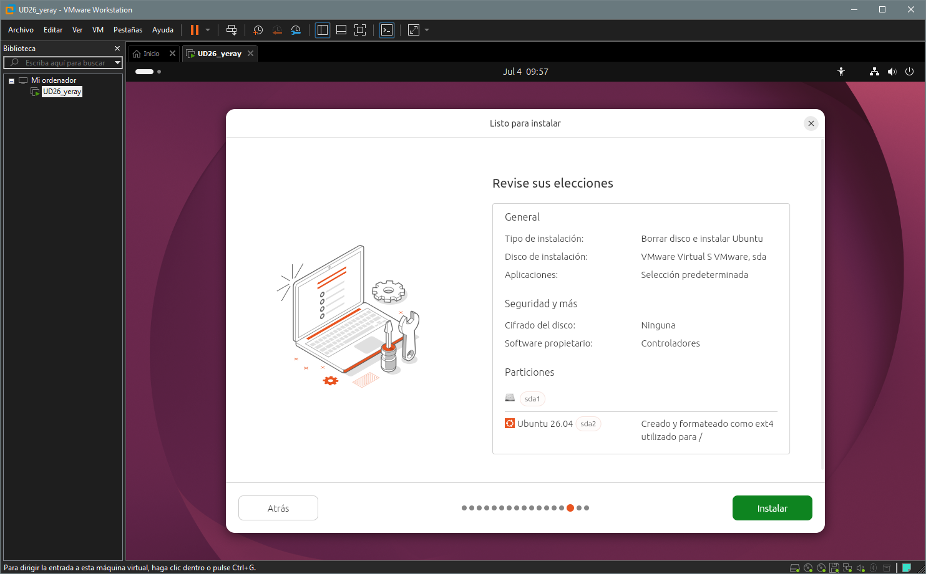Close the Biblioteca panel
The width and height of the screenshot is (926, 574).
(117, 48)
